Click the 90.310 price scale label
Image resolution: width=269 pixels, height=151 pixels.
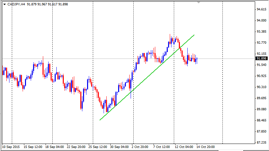262,87
